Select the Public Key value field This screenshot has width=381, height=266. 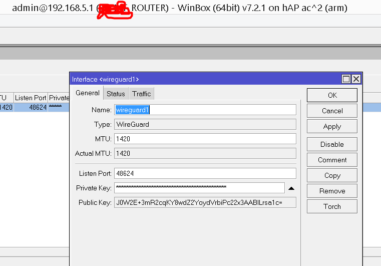205,202
